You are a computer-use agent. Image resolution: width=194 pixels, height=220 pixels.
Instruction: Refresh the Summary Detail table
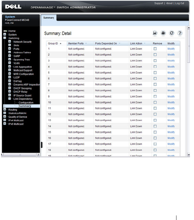pyautogui.click(x=171, y=33)
